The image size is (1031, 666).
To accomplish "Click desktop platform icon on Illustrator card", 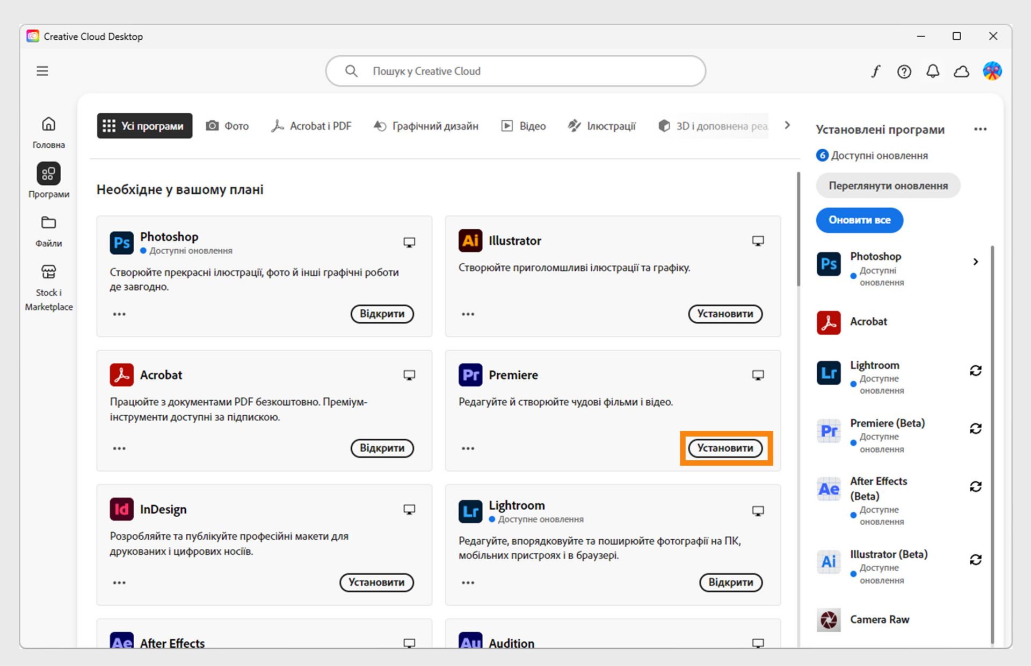I will (758, 241).
